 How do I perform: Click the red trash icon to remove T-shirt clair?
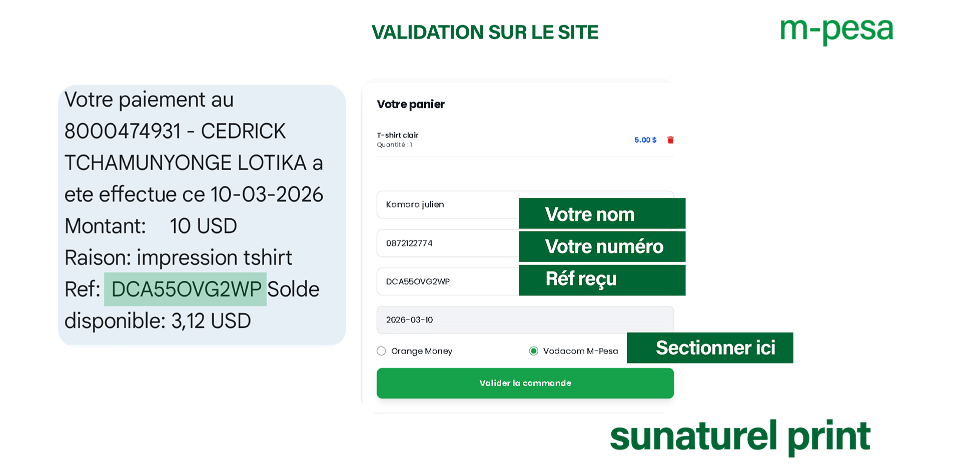point(671,140)
